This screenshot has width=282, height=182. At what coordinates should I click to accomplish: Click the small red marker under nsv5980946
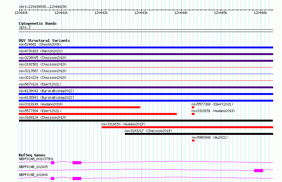193,141
